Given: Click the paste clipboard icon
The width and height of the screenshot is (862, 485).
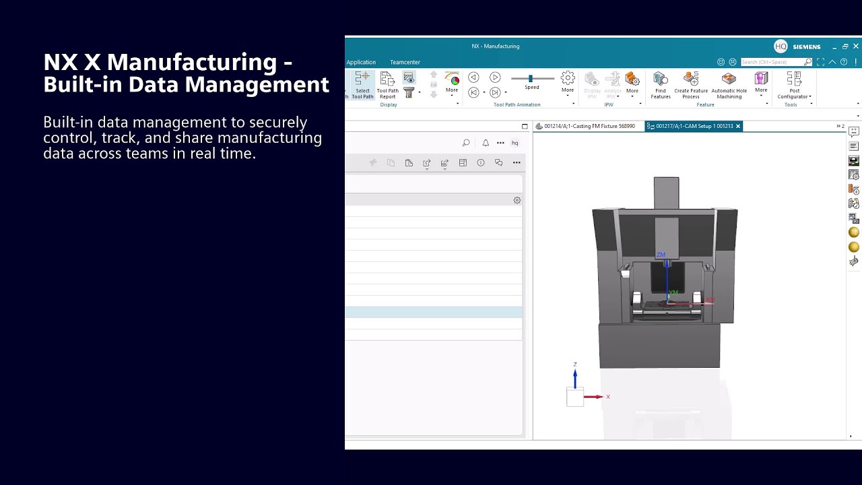Looking at the screenshot, I should (409, 163).
